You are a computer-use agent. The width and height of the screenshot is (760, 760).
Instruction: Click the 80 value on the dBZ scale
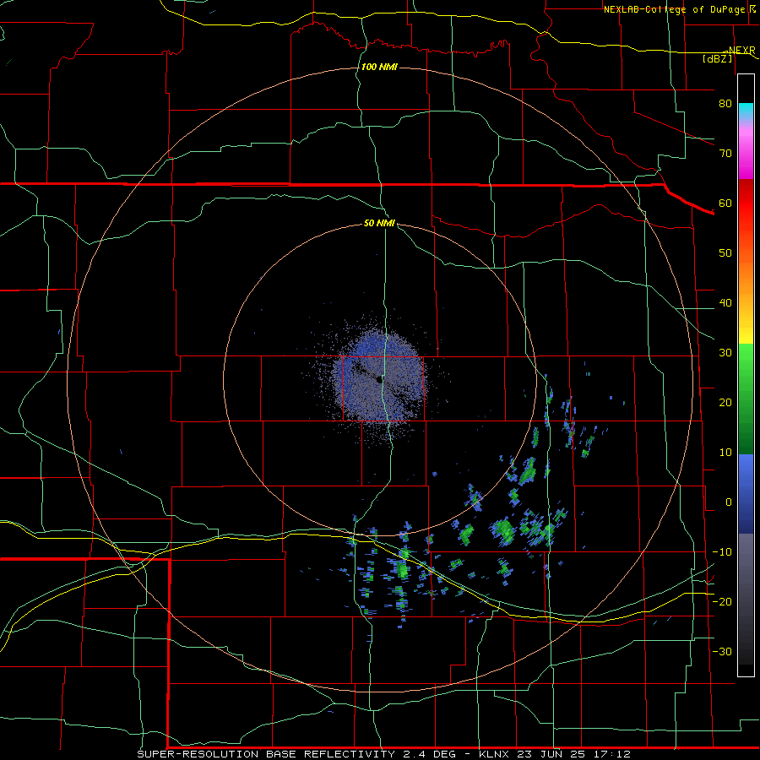(x=725, y=103)
